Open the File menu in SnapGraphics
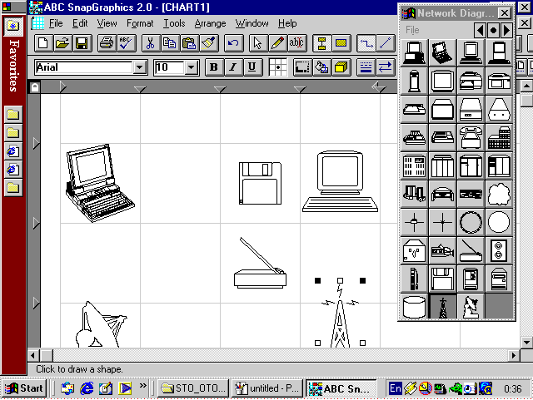Image resolution: width=533 pixels, height=400 pixels. [56, 23]
